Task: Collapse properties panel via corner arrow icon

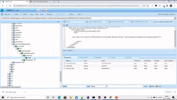Action: point(175,54)
